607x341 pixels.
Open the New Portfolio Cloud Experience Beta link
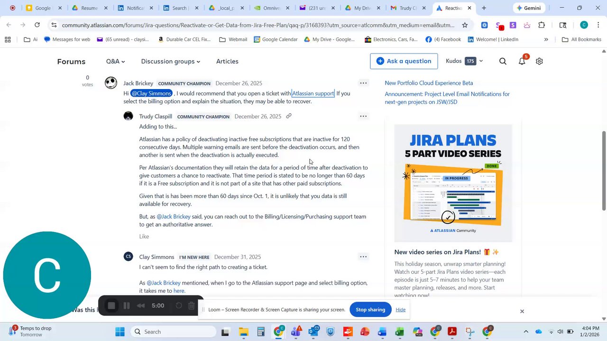pyautogui.click(x=429, y=83)
